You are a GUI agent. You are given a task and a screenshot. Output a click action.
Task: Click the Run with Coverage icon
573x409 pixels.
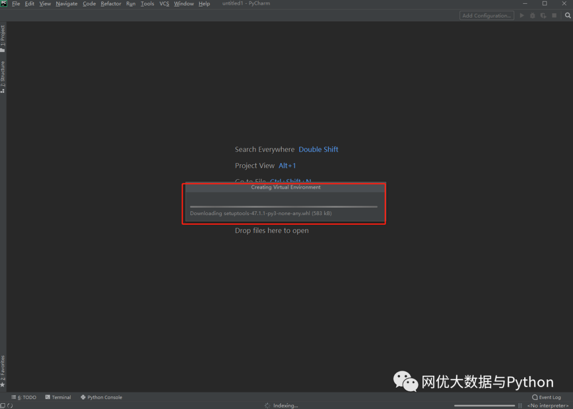tap(543, 15)
